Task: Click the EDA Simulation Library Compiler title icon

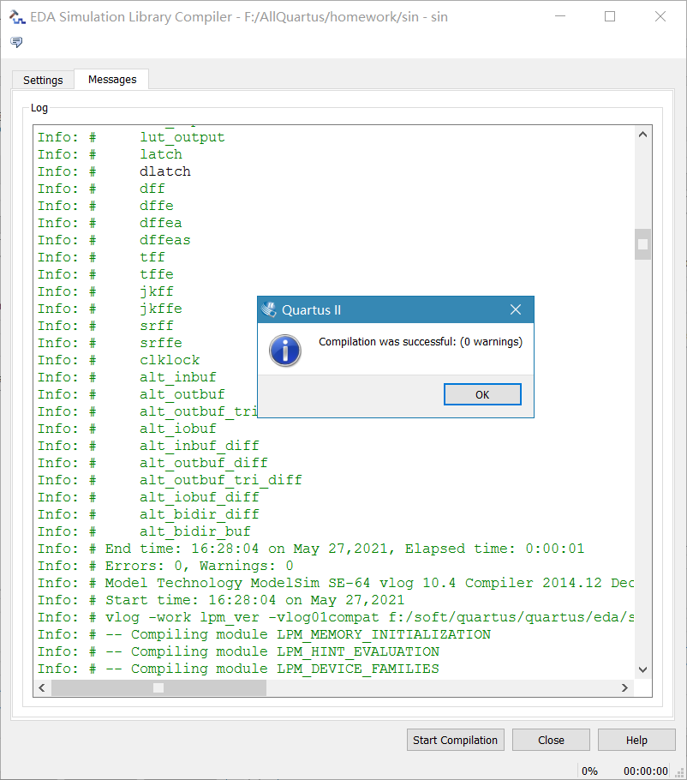Action: click(17, 17)
